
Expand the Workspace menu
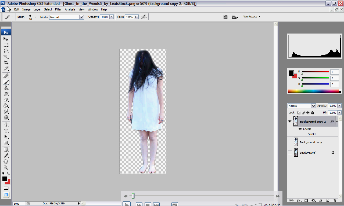[252, 17]
